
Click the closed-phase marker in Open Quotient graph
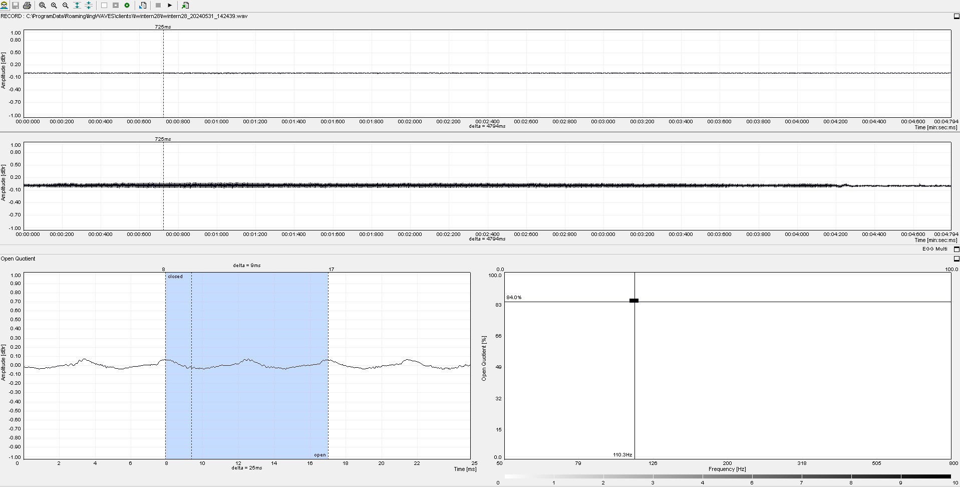pyautogui.click(x=166, y=366)
